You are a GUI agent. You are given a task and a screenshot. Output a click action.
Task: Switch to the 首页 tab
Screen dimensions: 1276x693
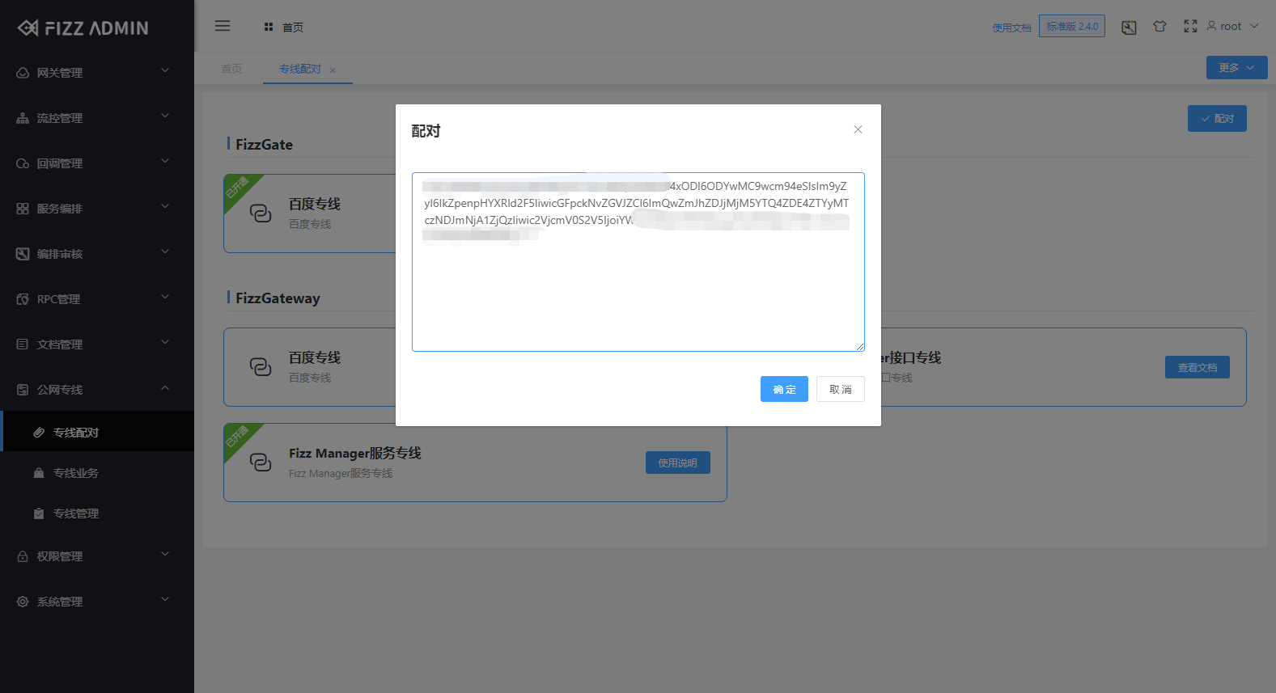(231, 69)
